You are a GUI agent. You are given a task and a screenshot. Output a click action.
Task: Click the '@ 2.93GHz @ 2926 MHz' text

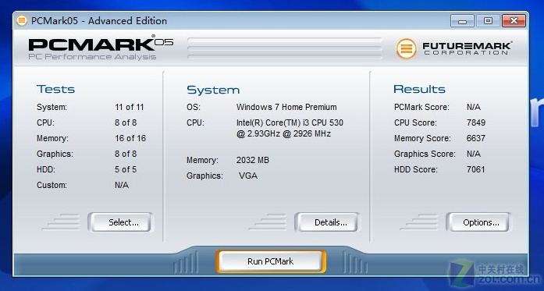283,134
